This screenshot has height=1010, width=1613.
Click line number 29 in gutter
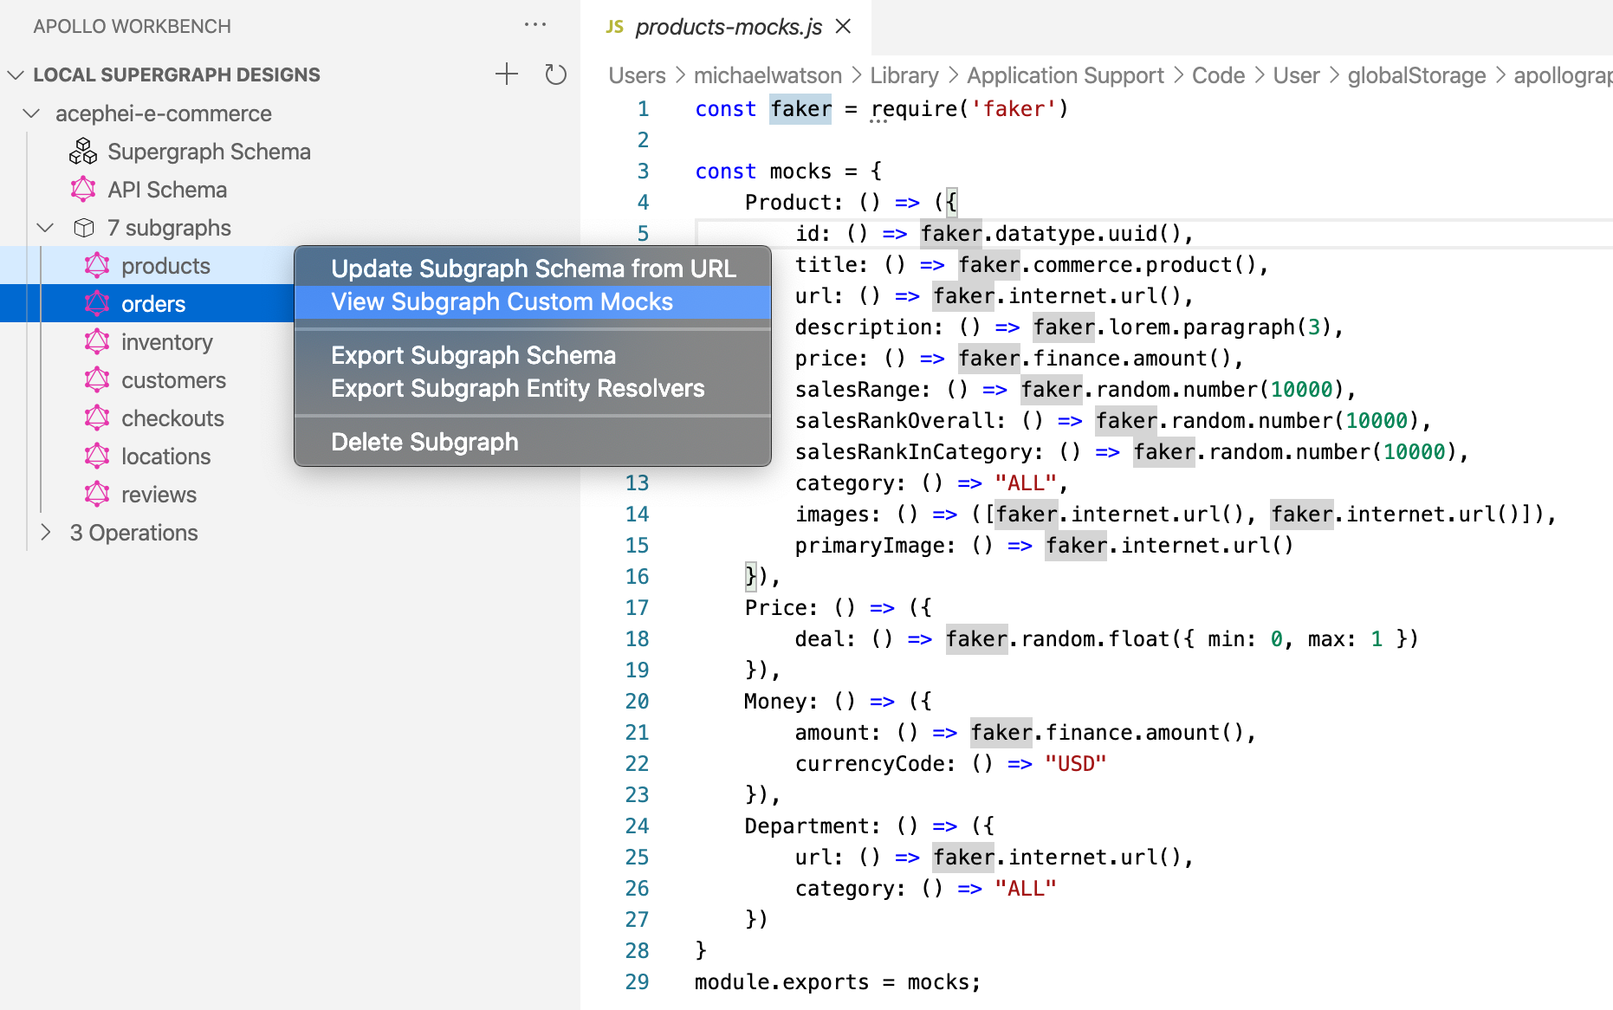click(x=637, y=981)
